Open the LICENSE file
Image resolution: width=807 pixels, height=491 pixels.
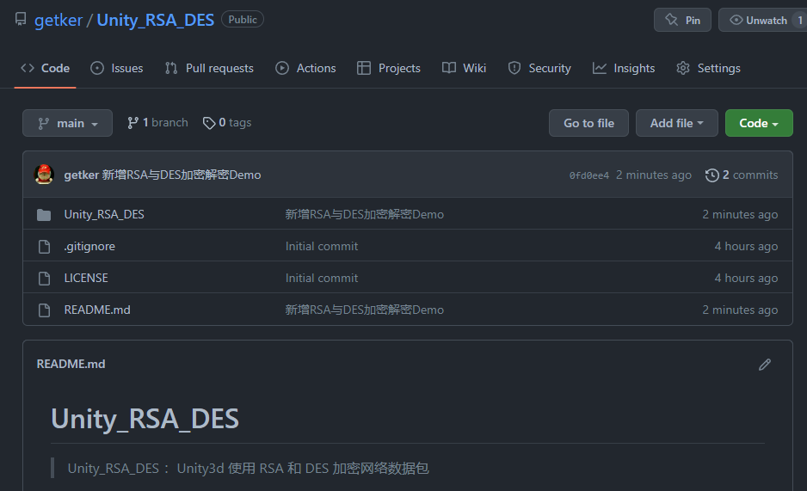coord(86,278)
